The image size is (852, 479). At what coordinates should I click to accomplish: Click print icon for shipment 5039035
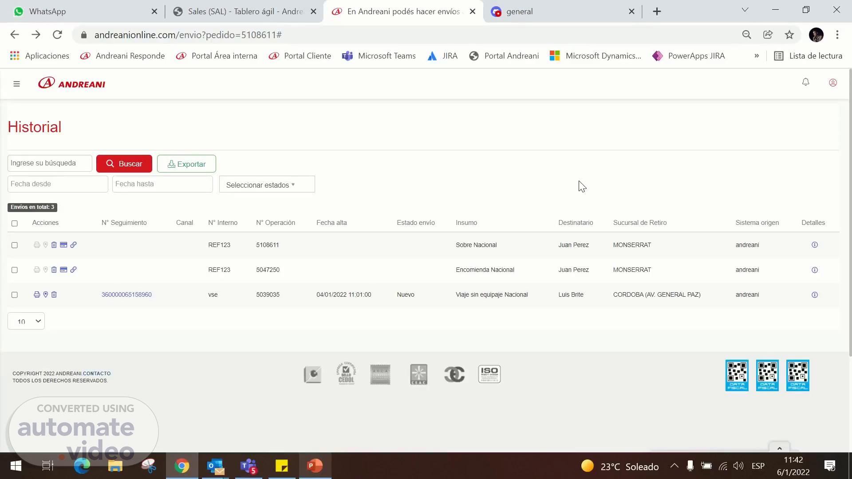click(x=37, y=294)
